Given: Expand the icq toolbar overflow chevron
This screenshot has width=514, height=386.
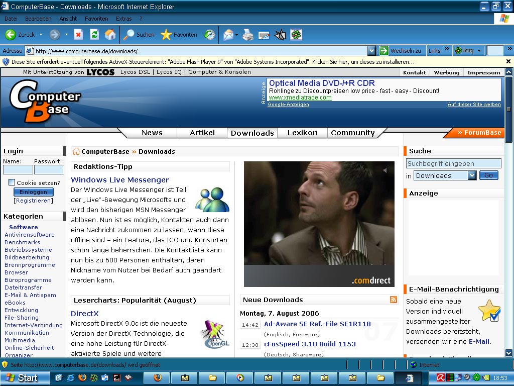Looking at the screenshot, I should [509, 49].
